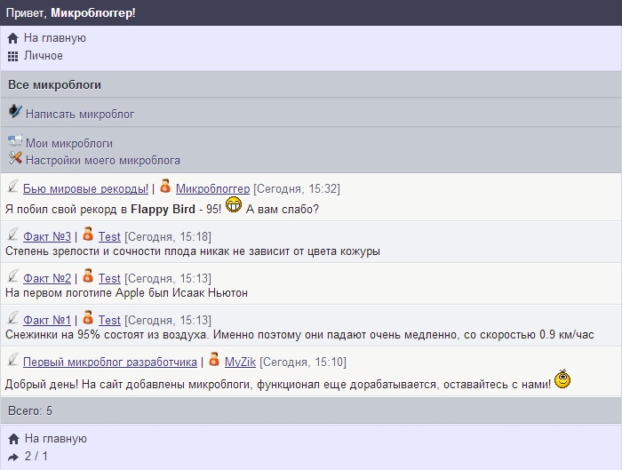Open the "MyZik" author profile

[240, 362]
